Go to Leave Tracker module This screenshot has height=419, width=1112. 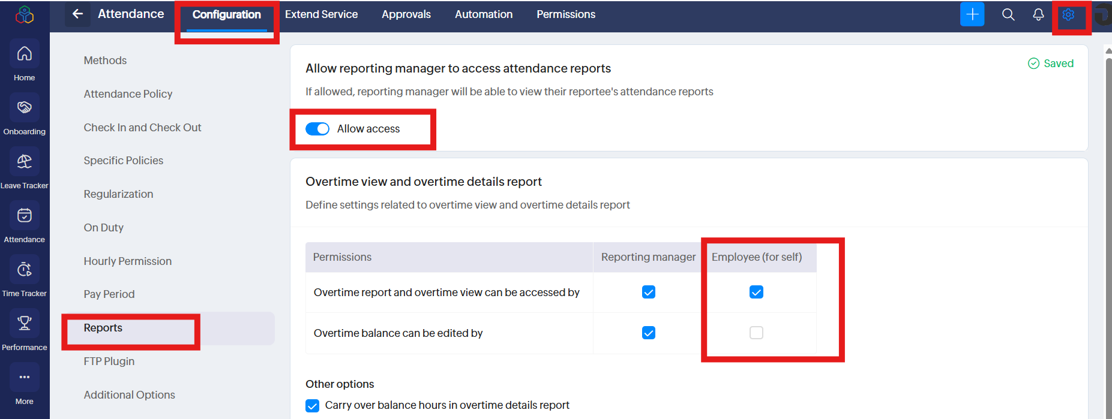pos(24,162)
